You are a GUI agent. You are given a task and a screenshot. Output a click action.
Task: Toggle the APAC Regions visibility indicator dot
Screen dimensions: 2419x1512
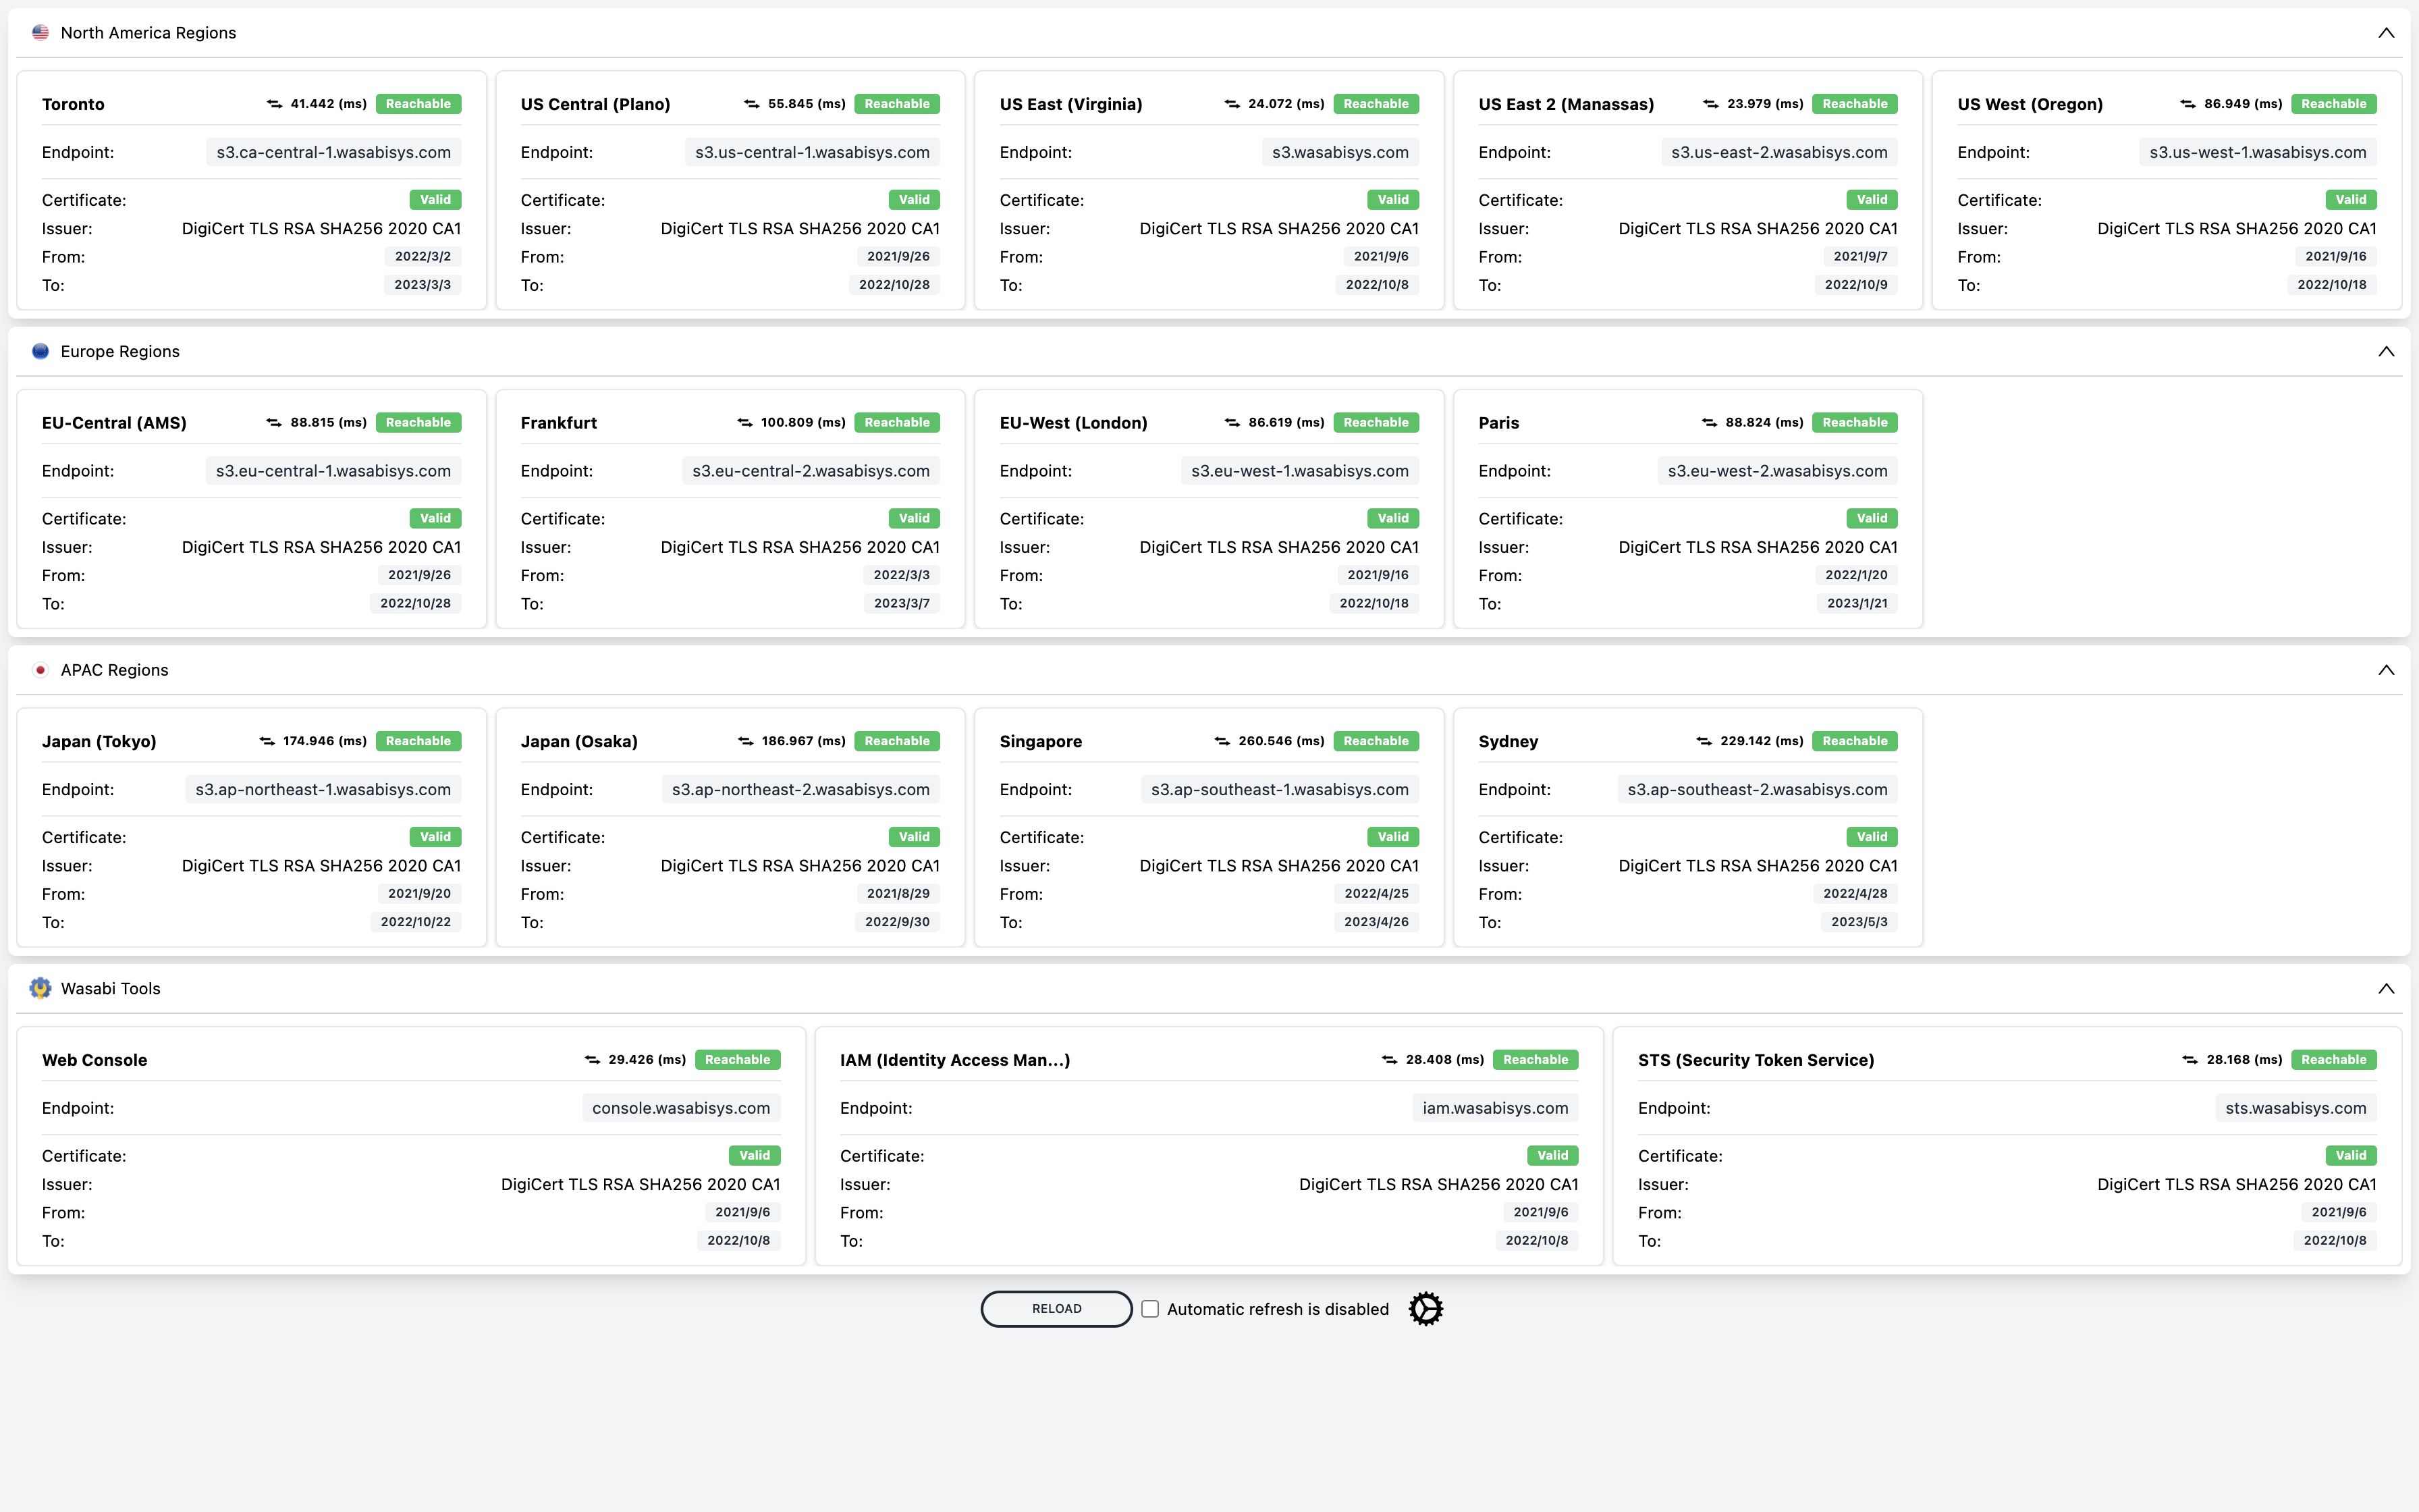pos(38,669)
